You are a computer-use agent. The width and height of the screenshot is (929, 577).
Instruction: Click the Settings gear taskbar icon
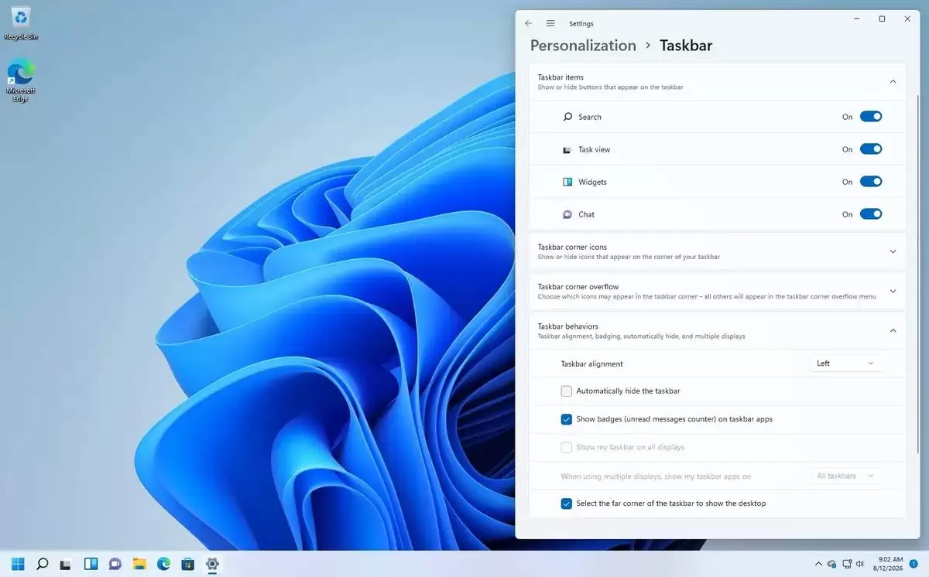[212, 564]
